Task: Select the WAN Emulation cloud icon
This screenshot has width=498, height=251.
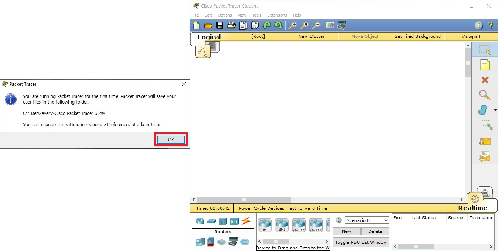Action: (x=221, y=242)
